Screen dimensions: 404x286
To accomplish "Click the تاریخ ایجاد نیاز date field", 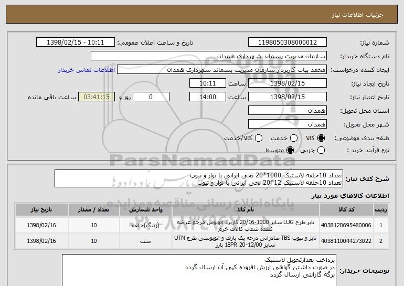I will [x=288, y=83].
